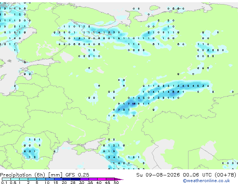This screenshot has width=238, height=184.
Task: Click the 2–5 mm legend color swatch
Action: [x=32, y=179]
